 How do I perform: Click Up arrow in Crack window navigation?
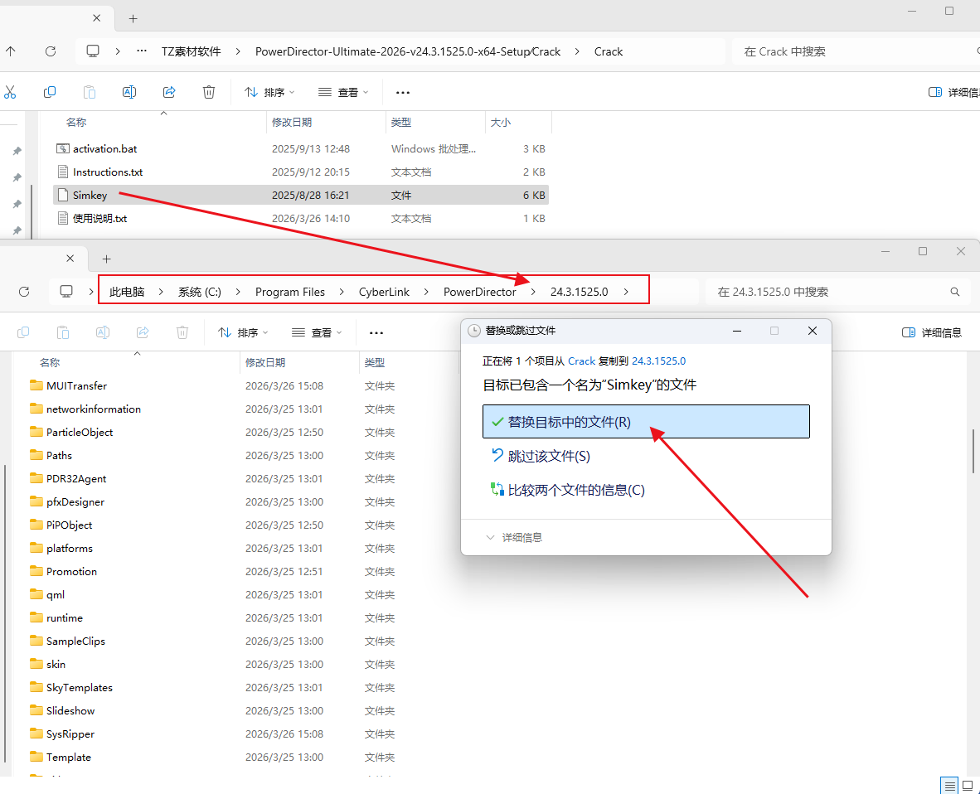pos(11,51)
